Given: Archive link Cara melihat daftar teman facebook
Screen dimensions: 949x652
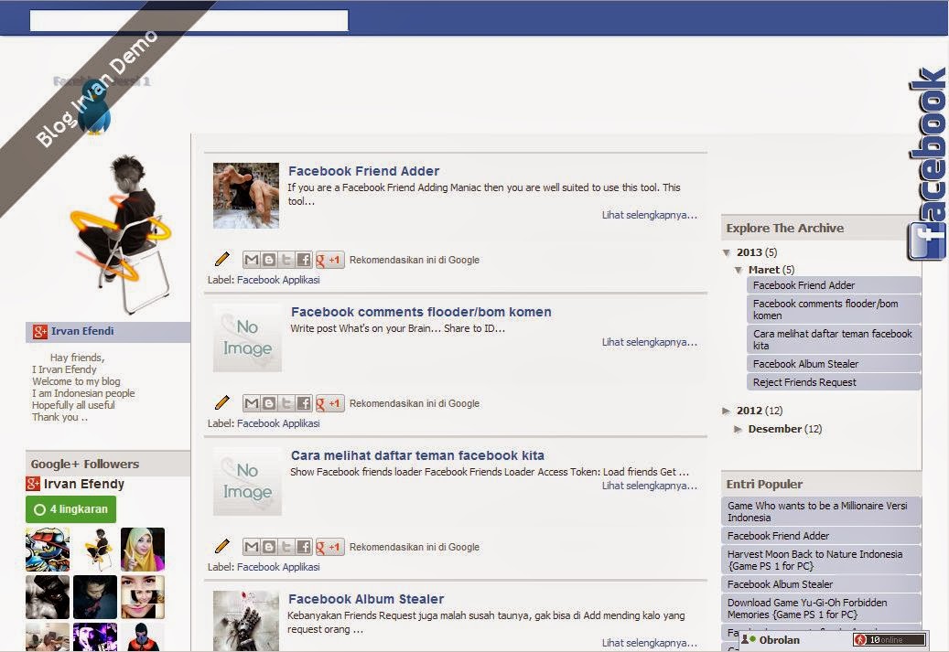Looking at the screenshot, I should [x=834, y=340].
